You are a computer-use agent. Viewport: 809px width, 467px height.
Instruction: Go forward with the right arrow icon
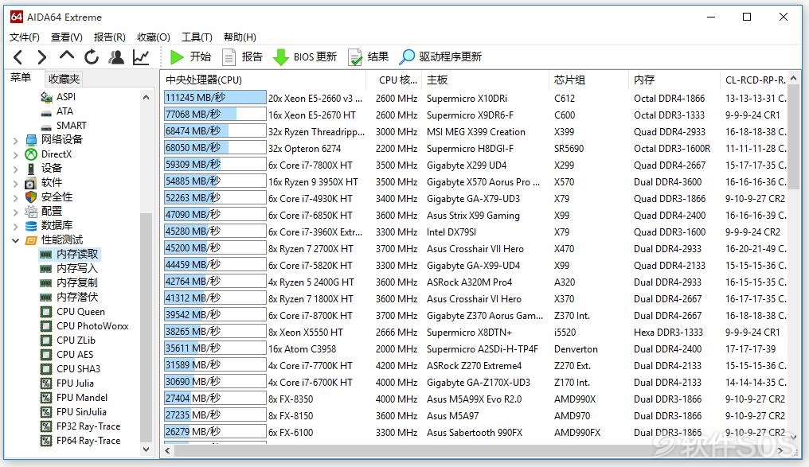41,57
